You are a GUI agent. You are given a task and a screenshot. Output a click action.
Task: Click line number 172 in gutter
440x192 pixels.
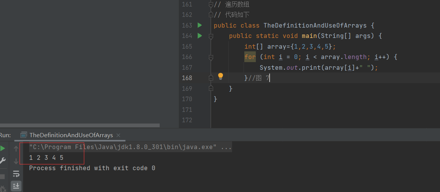[x=187, y=120]
